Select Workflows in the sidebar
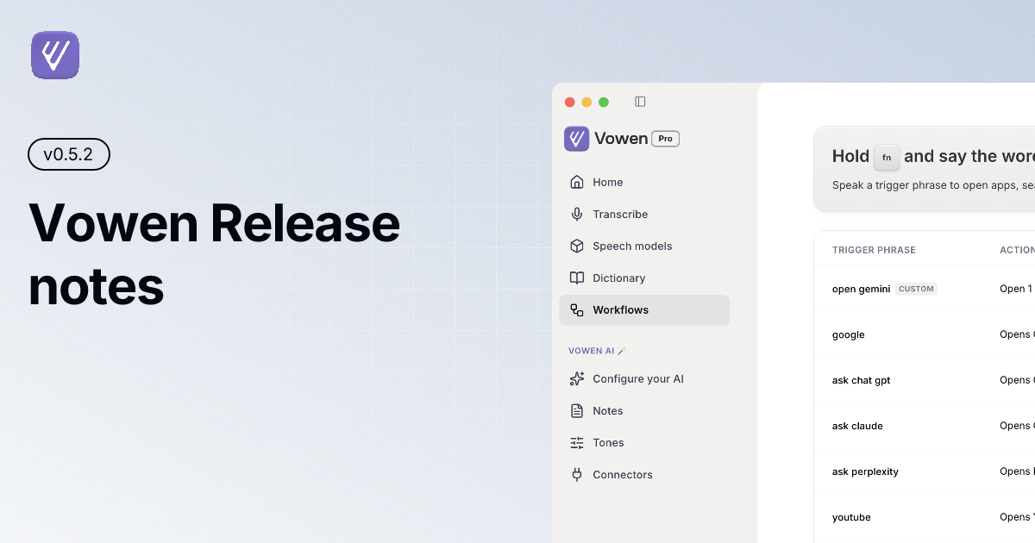This screenshot has width=1035, height=543. 644,310
